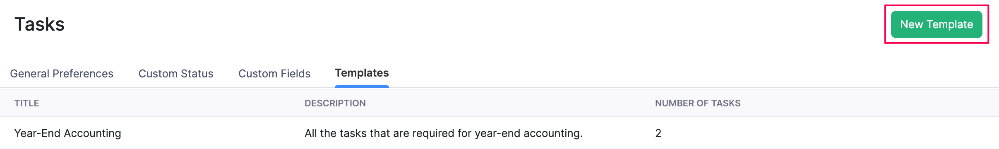Click the year-end accounting description text
Screen dimensions: 999x149
pos(444,133)
